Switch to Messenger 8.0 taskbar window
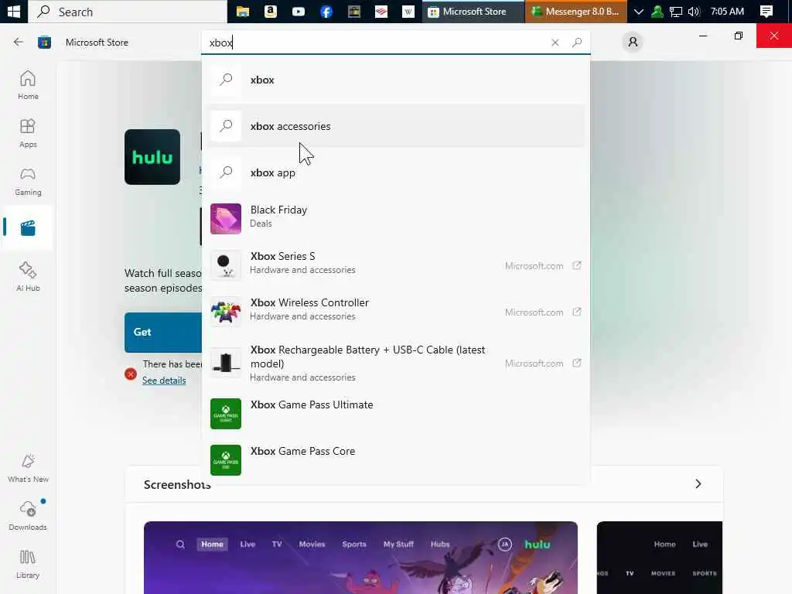 575,11
